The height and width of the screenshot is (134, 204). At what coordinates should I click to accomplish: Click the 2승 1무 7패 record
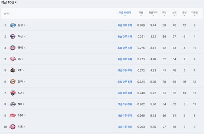pyautogui.click(x=125, y=127)
